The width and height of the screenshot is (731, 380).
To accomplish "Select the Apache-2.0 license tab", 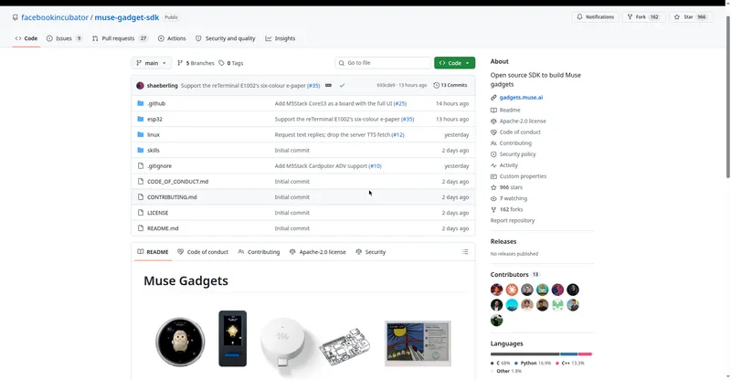I will coord(317,252).
